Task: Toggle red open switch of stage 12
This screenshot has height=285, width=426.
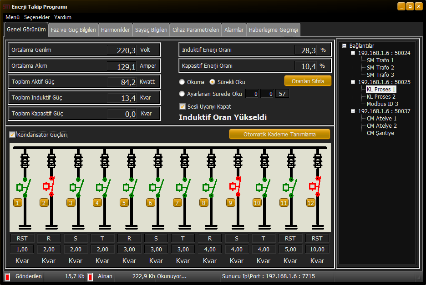Action: [x=315, y=186]
